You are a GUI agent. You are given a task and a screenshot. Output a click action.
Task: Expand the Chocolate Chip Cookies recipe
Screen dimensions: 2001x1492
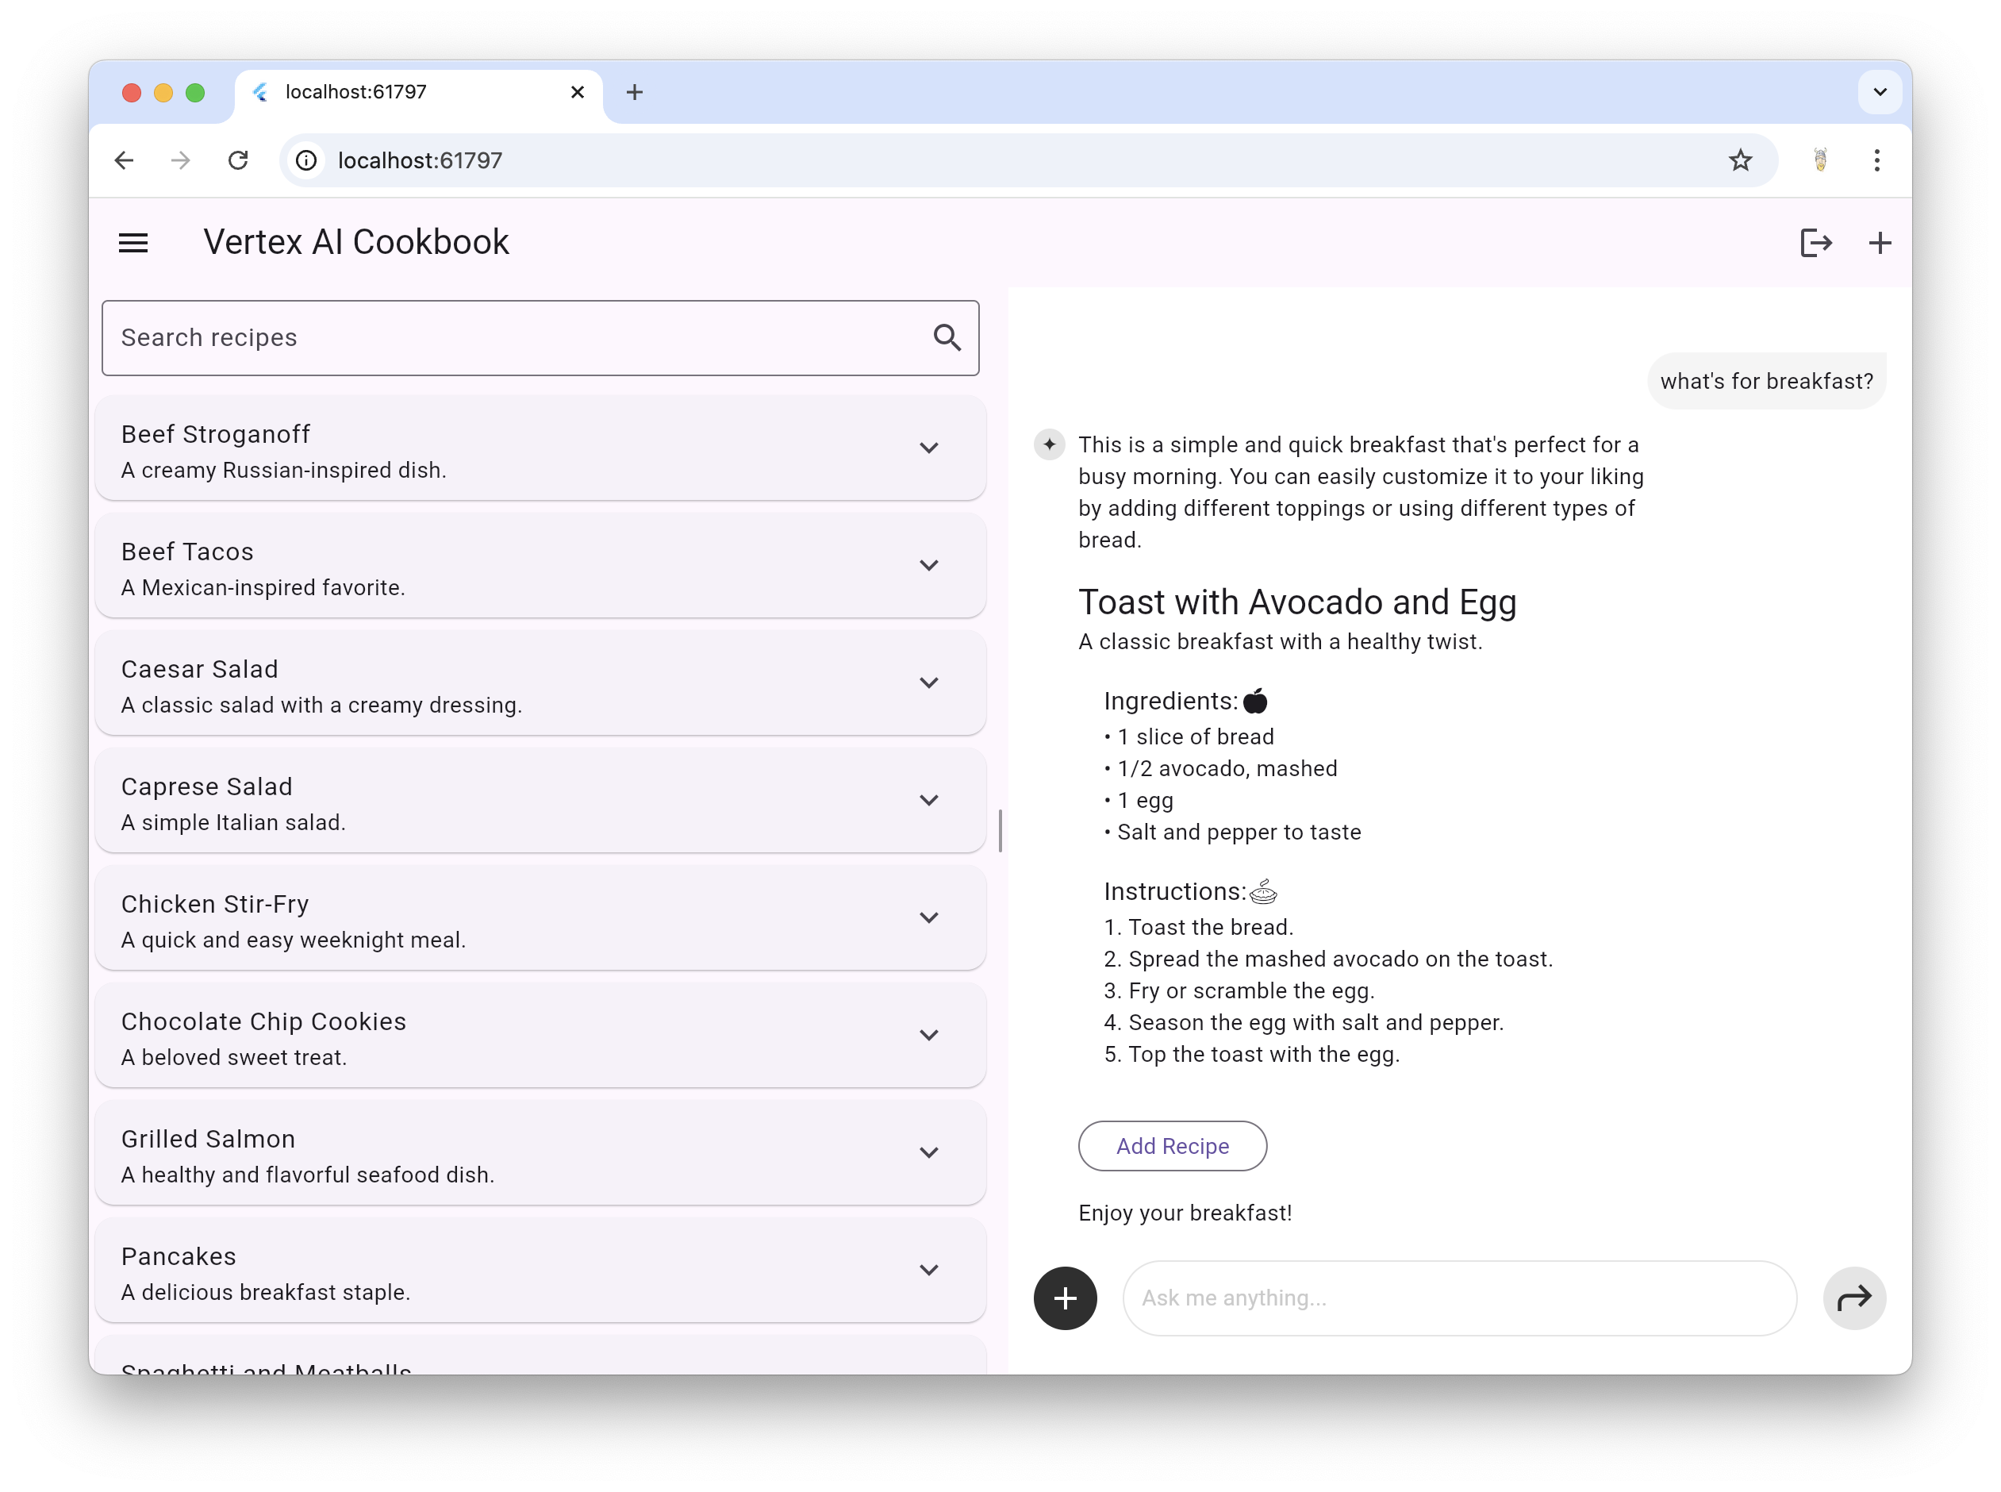pos(928,1035)
